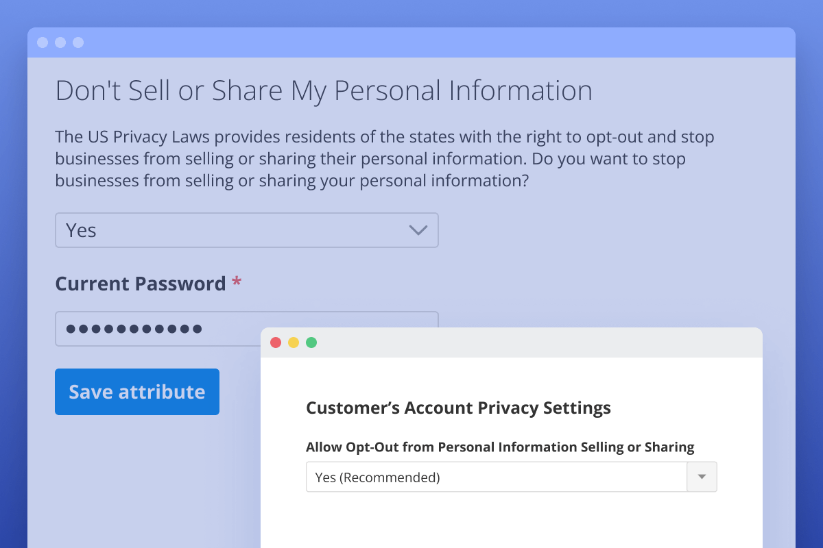Select the masked password dots text
823x548 pixels.
click(132, 329)
